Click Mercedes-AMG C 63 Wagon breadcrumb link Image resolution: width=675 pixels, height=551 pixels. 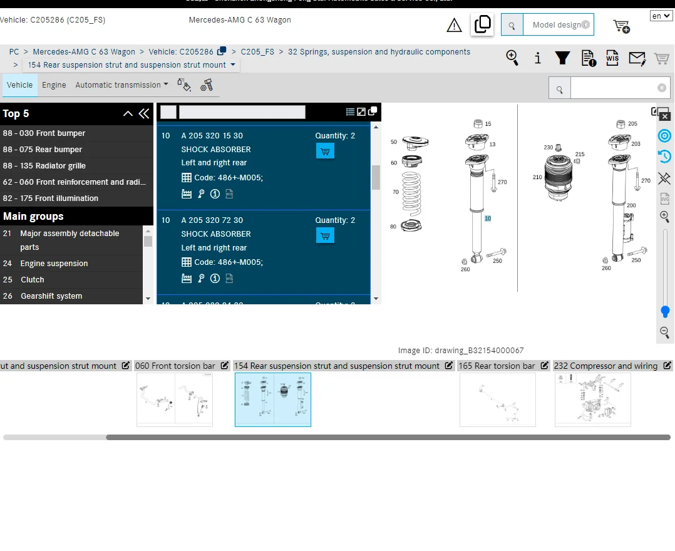(x=84, y=51)
